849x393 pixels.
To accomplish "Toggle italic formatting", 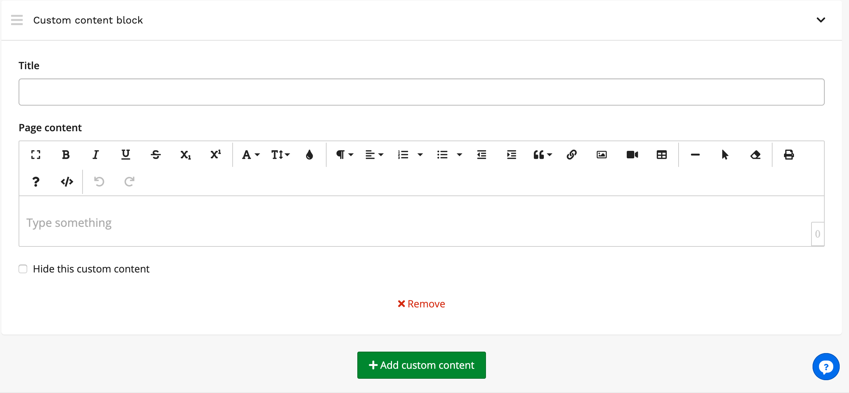I will [x=96, y=155].
